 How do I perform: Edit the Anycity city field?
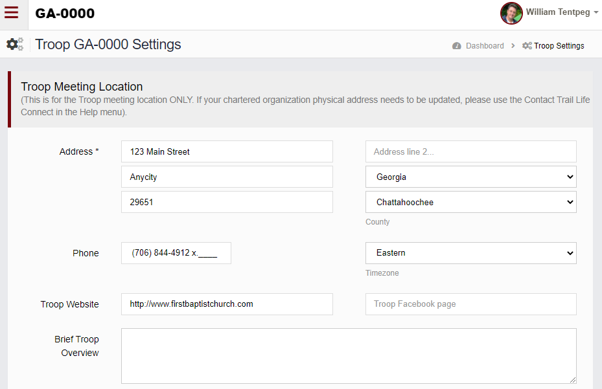227,177
